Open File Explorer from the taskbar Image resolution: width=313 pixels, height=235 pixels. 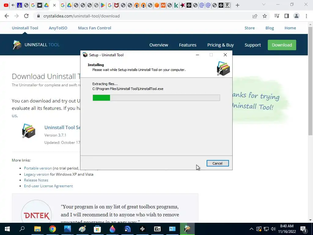[37, 229]
